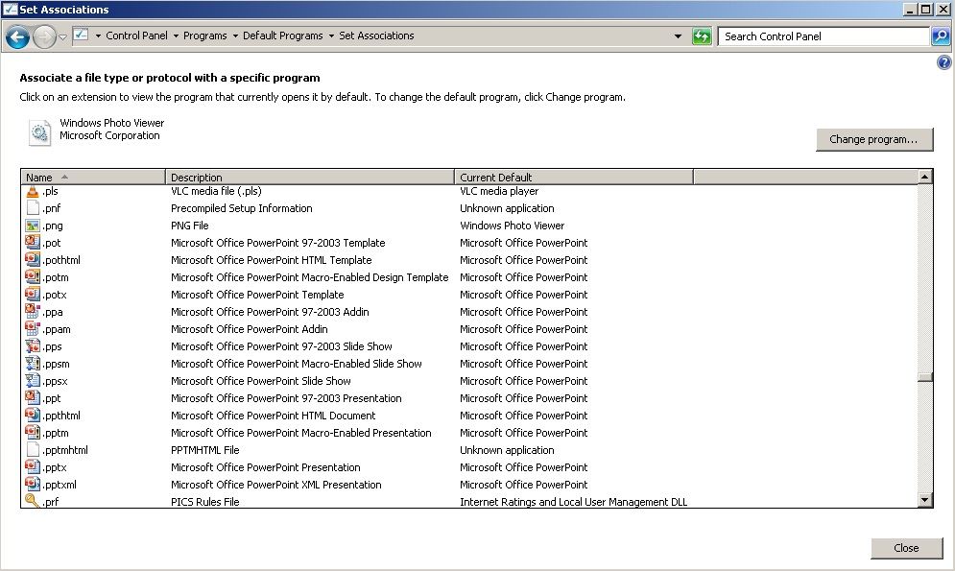This screenshot has height=571, width=955.
Task: Open Help with the question mark icon
Action: point(944,62)
